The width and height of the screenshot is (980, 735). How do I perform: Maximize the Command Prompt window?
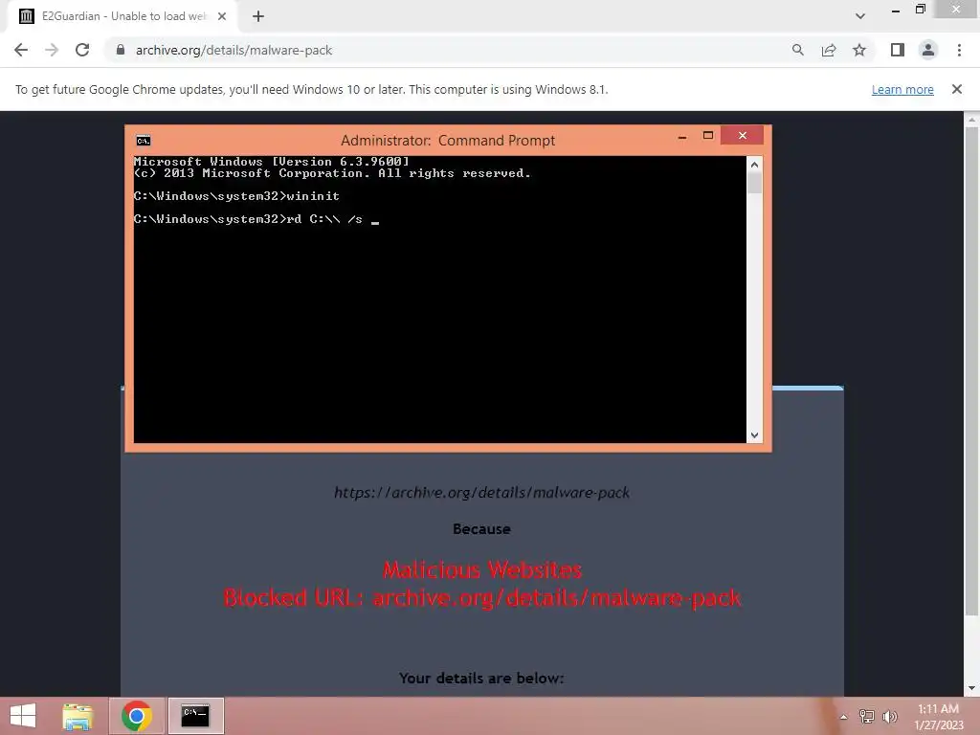click(x=708, y=136)
